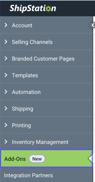The height and width of the screenshot is (182, 95).
Task: Select Branded Customer Pages in sidebar
Action: 46,58
